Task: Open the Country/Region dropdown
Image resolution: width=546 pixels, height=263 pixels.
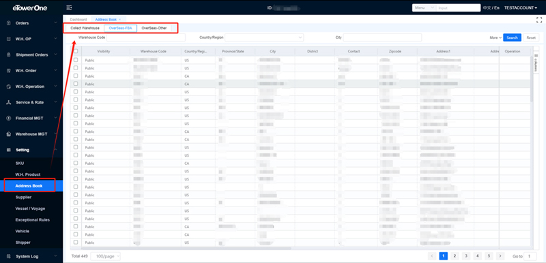Action: click(264, 37)
